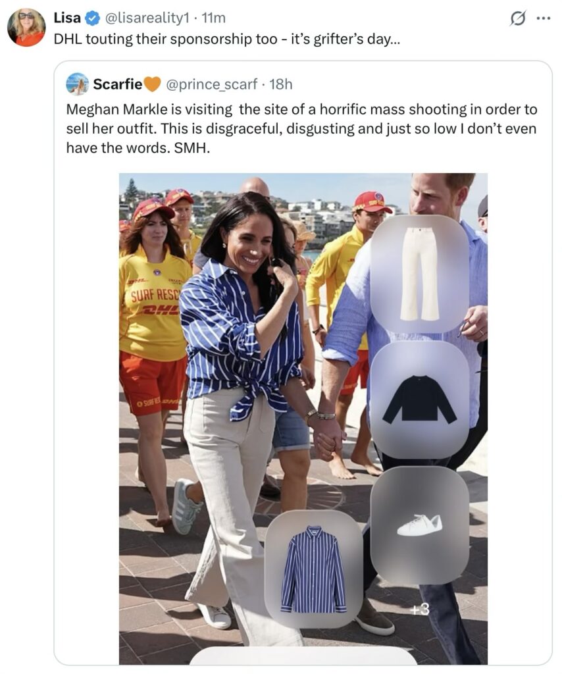
Task: Open the embedded beach photo
Action: point(303,419)
